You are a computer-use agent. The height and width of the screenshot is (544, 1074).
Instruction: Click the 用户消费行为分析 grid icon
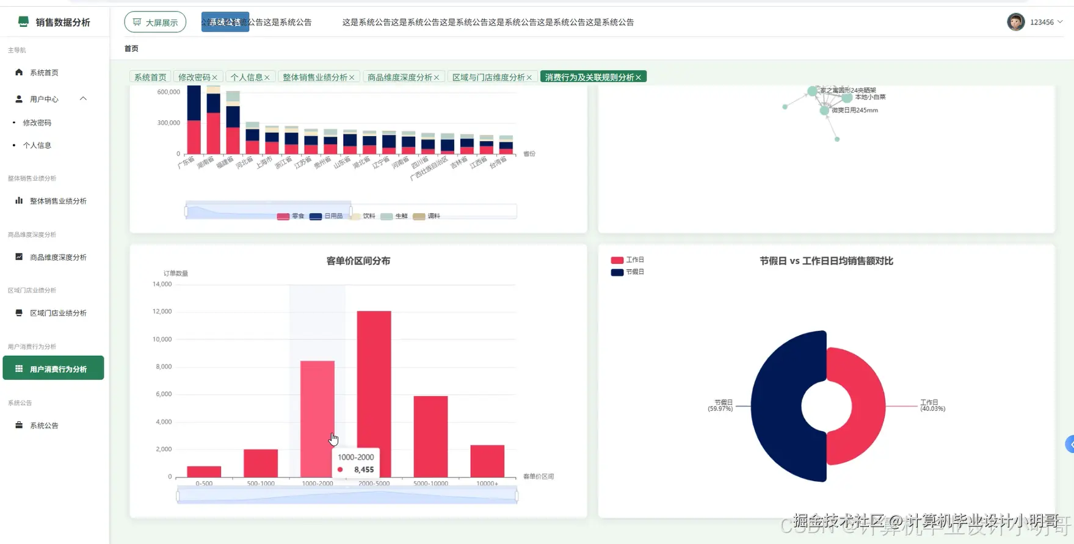point(19,369)
